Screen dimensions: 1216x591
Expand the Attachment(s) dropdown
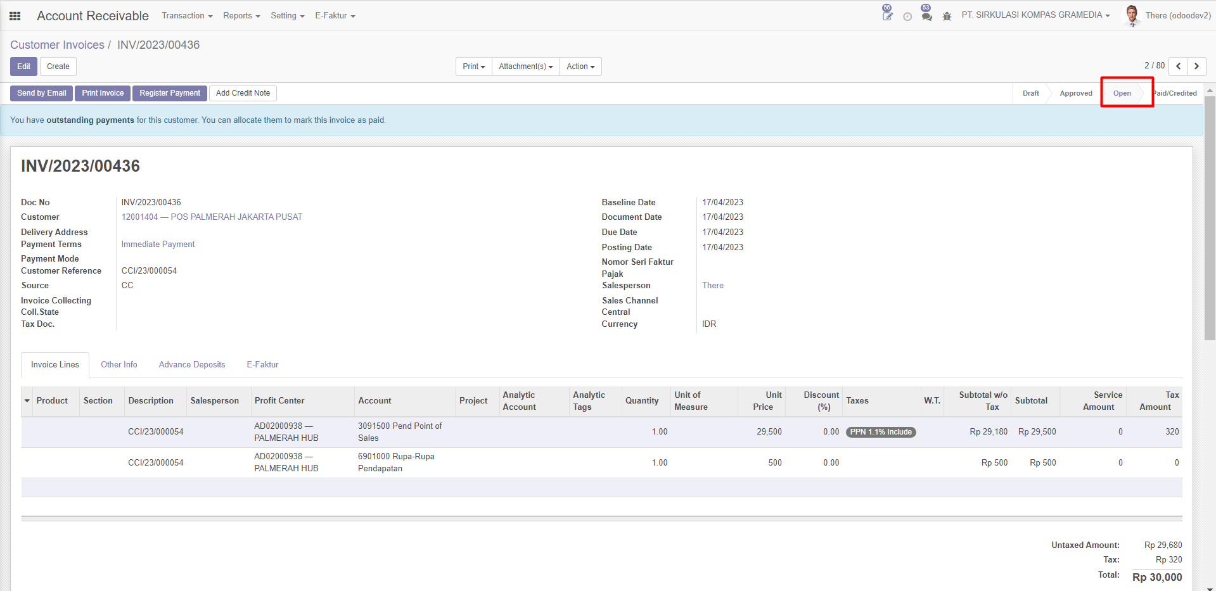click(526, 67)
